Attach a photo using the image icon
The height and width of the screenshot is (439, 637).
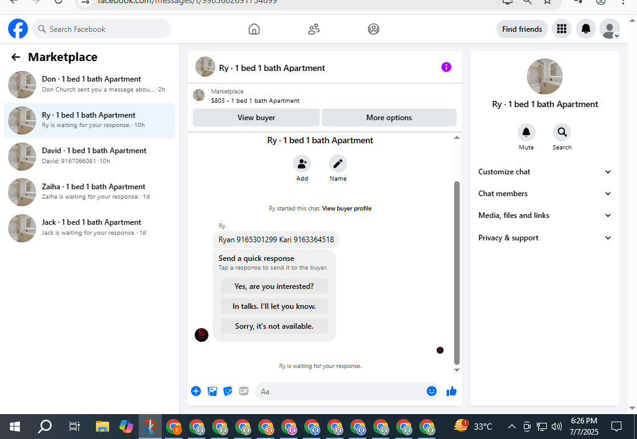pos(212,391)
